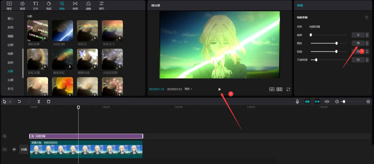Click zoom-out minus icon on timeline

click(337, 101)
